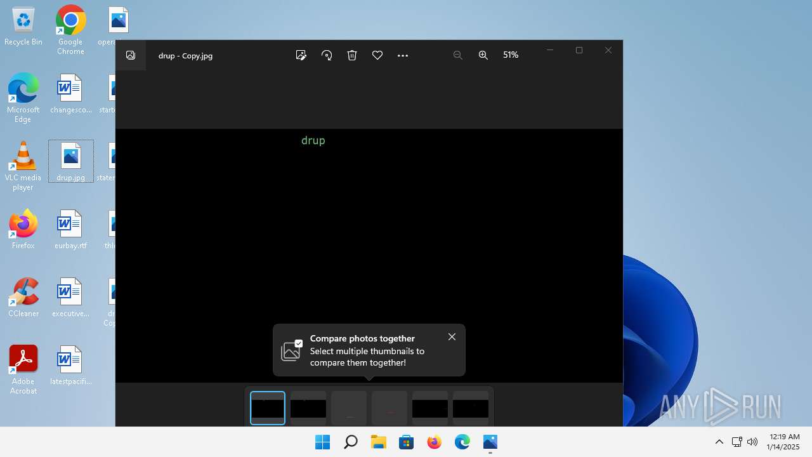
Task: Zoom in with the magnifier plus icon
Action: click(x=483, y=55)
